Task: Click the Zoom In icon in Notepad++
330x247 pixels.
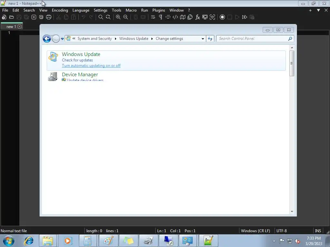Action: click(x=118, y=17)
